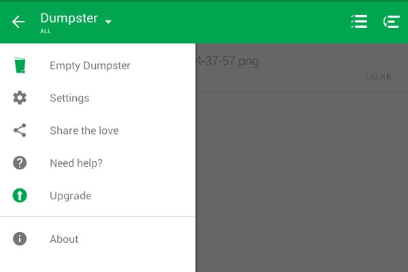Screen dimensions: 408x272
Task: Click the Settings gear icon
Action: 20,98
